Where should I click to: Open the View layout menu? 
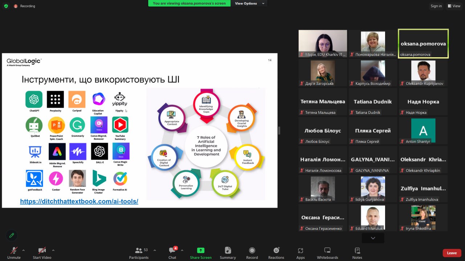454,6
